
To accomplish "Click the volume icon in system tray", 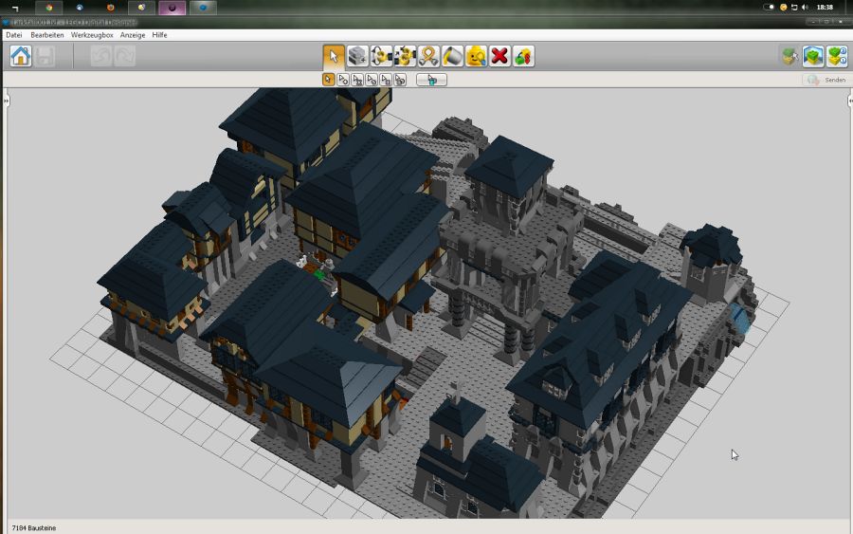I will click(805, 8).
